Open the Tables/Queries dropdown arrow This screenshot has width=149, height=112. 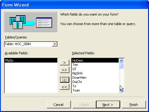tap(55, 44)
